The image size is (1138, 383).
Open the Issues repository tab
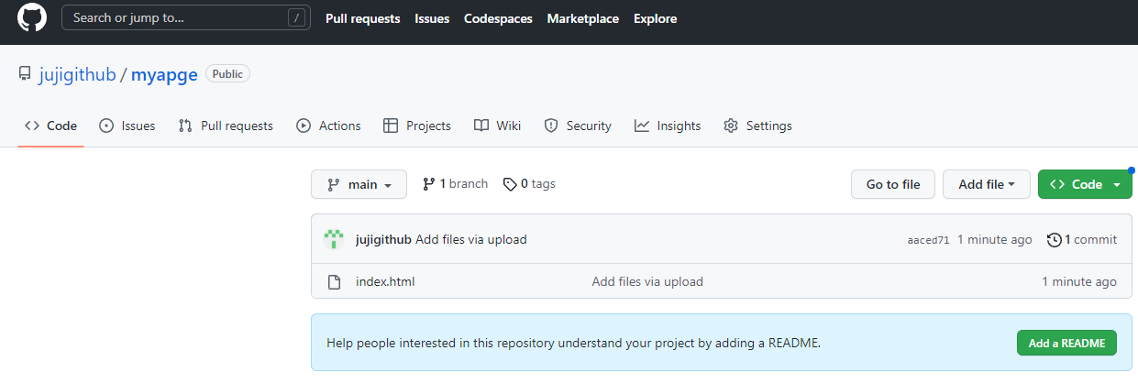coord(127,126)
